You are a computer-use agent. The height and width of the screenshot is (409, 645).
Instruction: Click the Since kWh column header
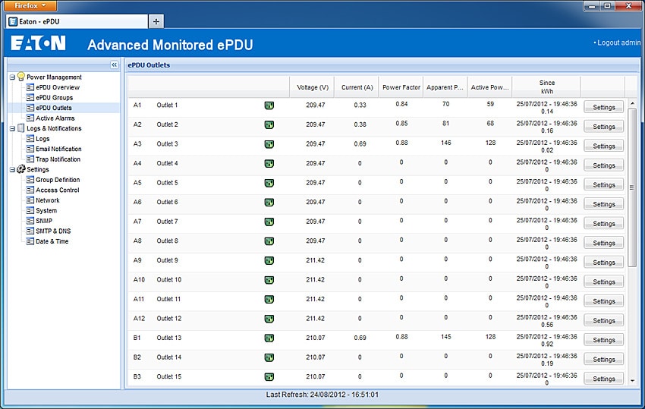tap(546, 87)
